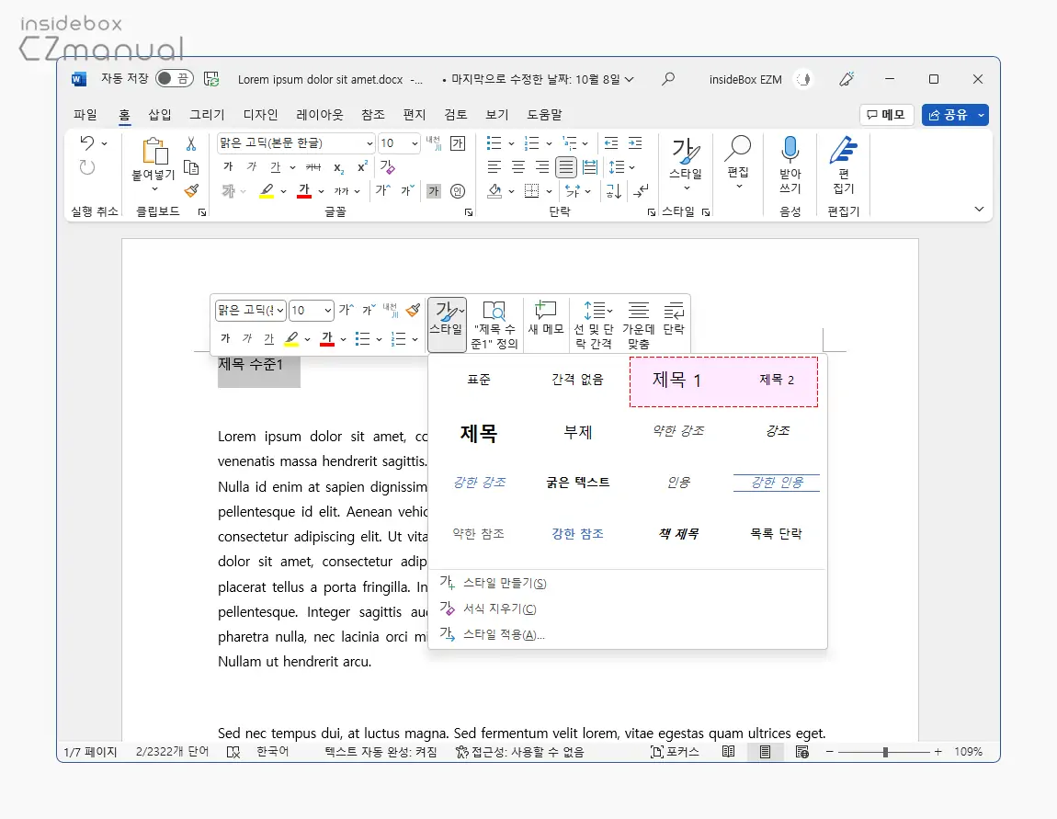The image size is (1057, 819).
Task: Click the search magnifier in title bar
Action: point(668,79)
